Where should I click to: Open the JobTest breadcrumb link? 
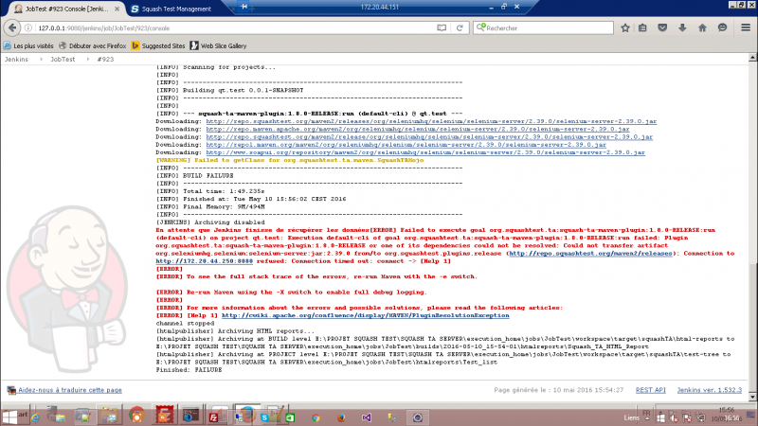click(x=63, y=58)
